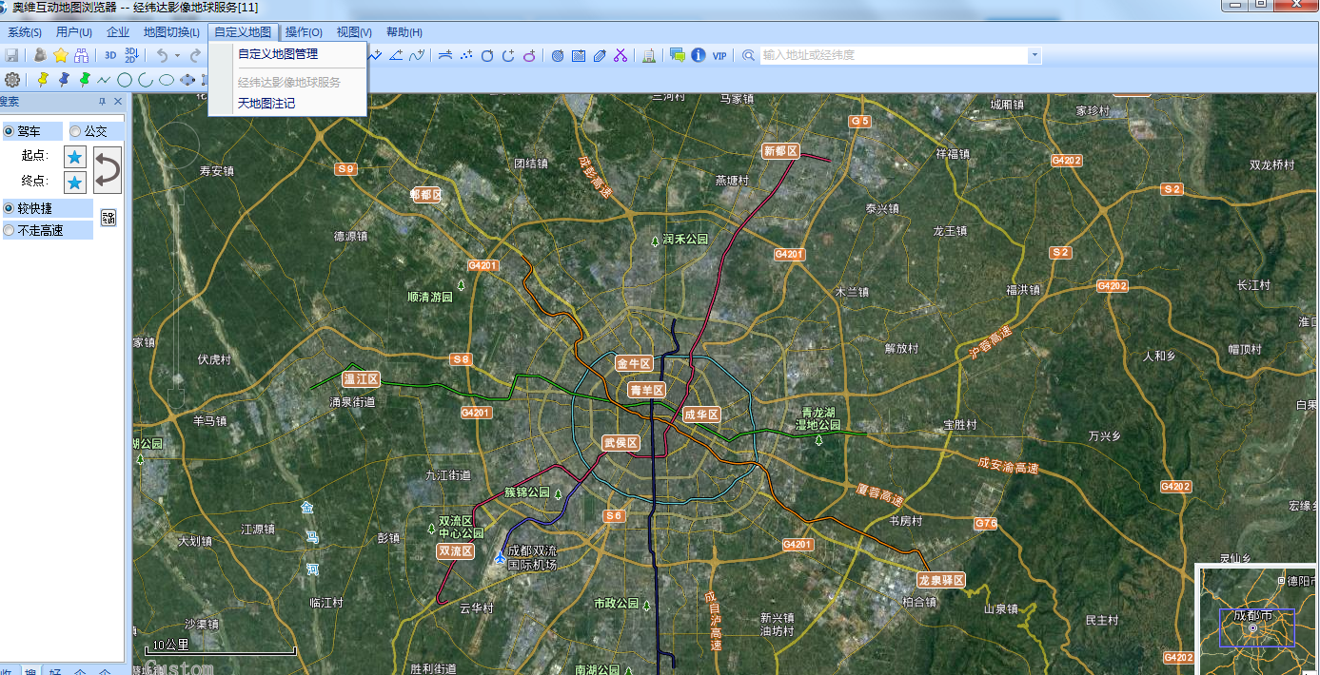This screenshot has width=1320, height=675.
Task: Expand the address search dropdown arrow
Action: tap(1034, 56)
